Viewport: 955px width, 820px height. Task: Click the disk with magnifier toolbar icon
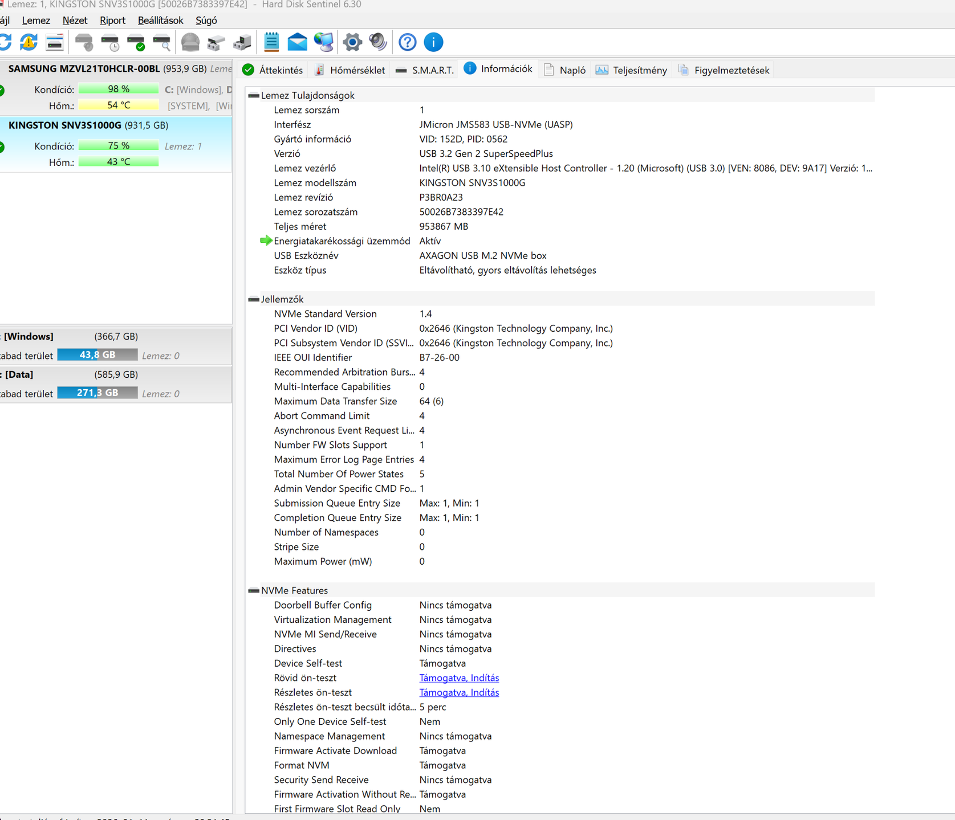pos(162,42)
